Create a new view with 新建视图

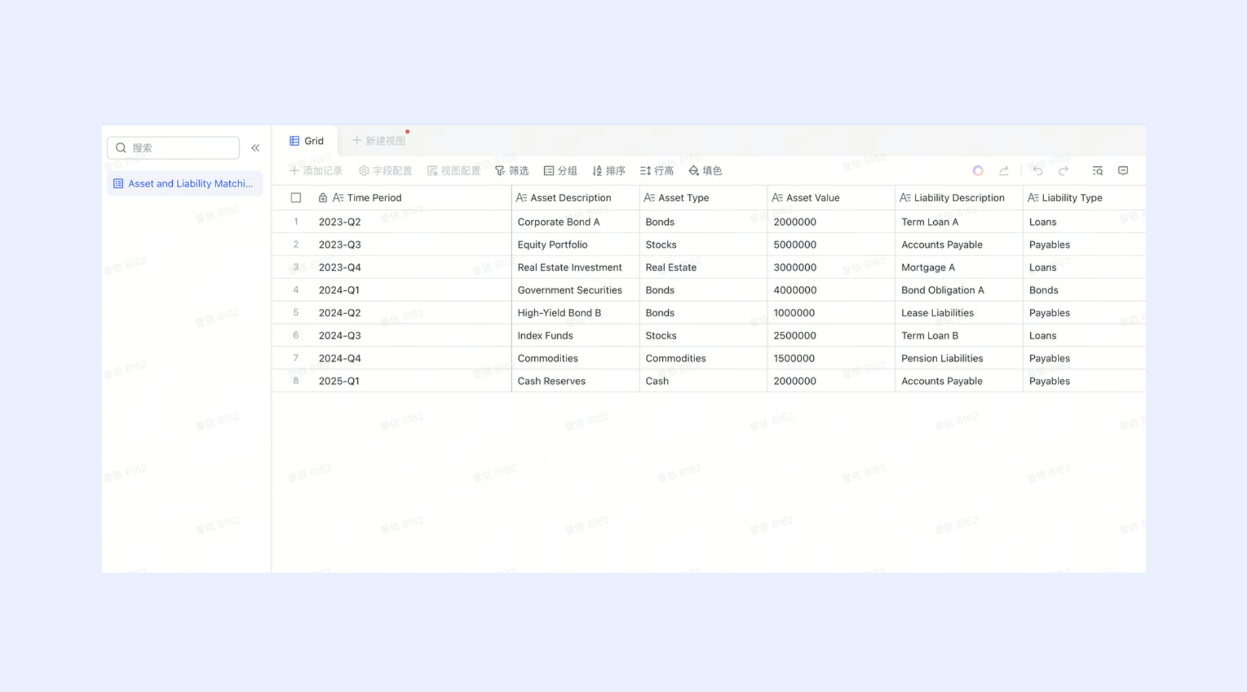click(x=379, y=141)
